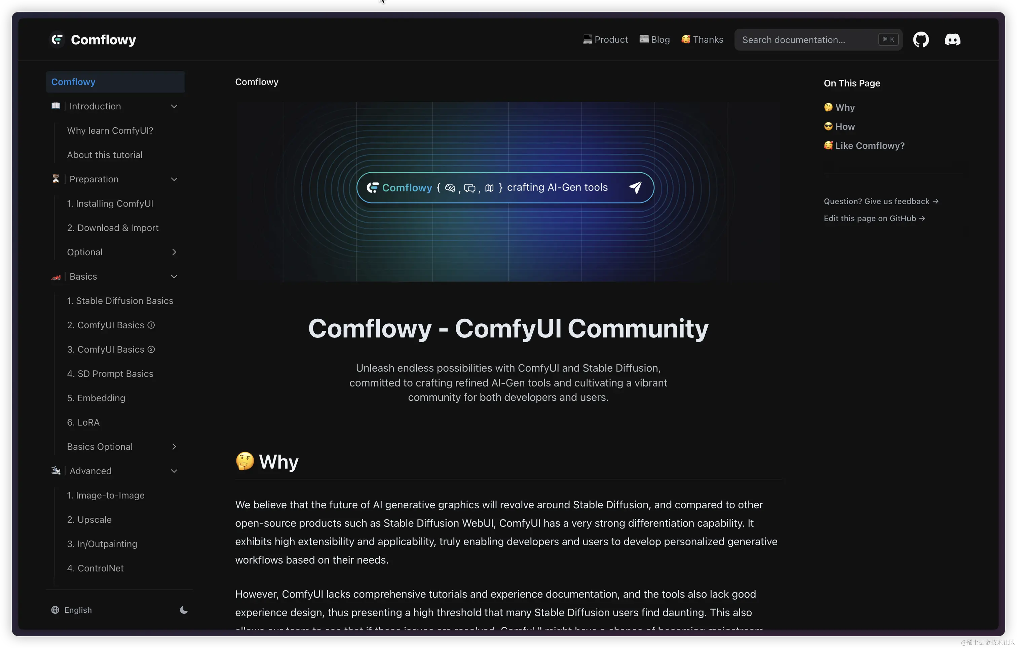Collapse the Advanced section chevron

click(174, 471)
